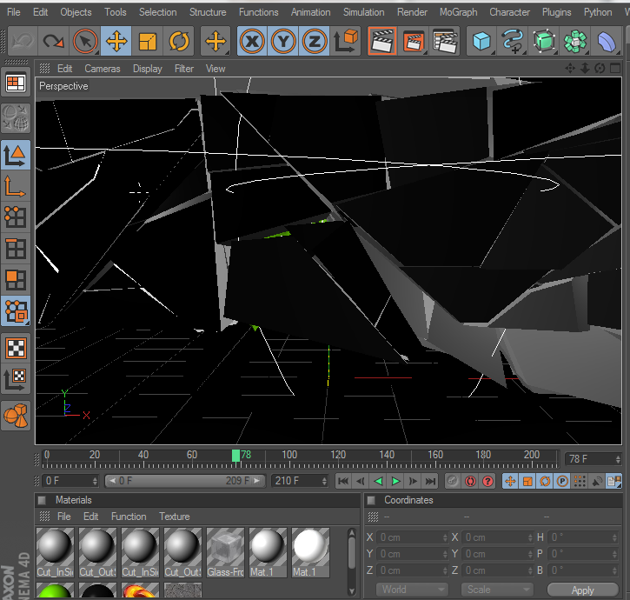
Task: Render the current view in viewport
Action: [x=381, y=41]
